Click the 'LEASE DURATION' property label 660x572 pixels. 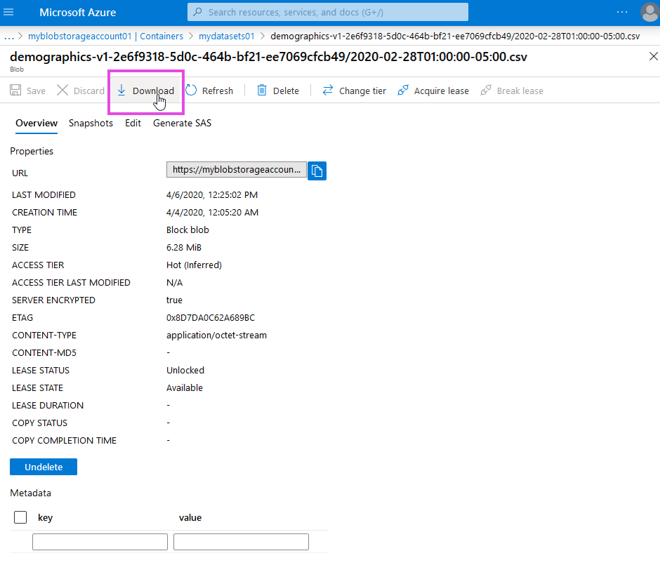48,406
